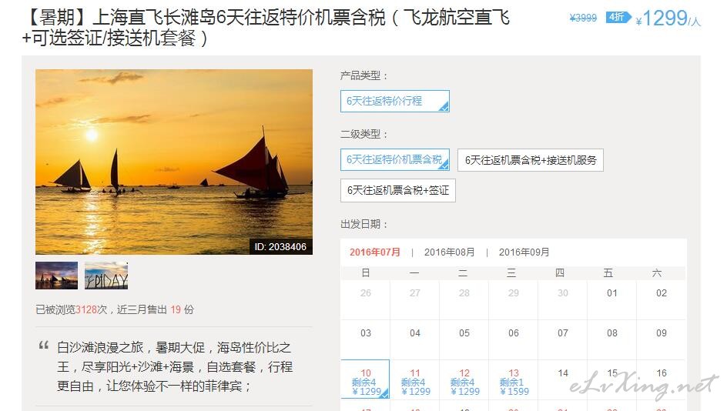This screenshot has height=411, width=727.
Task: Click the large sailboat sunset photo
Action: coord(174,162)
